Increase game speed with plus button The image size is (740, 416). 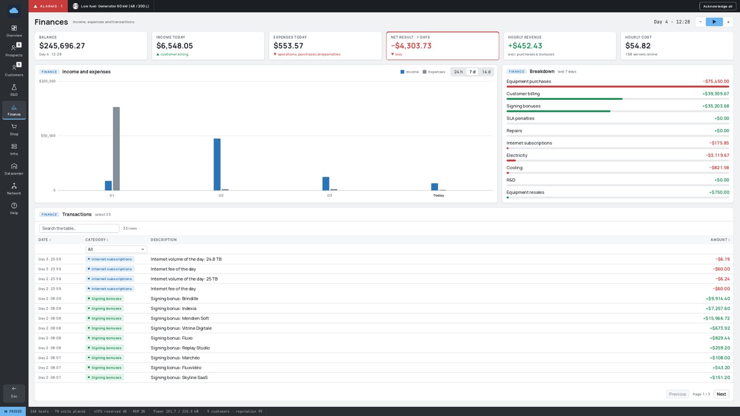(728, 22)
